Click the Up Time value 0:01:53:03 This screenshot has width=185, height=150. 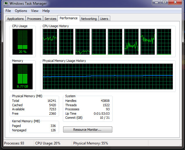pos(102,114)
